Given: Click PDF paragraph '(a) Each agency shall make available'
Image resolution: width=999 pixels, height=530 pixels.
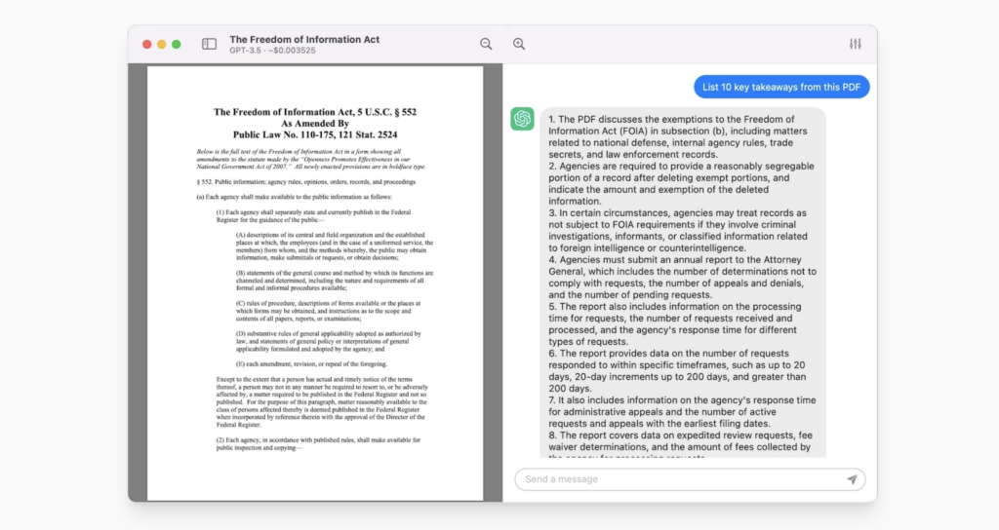Looking at the screenshot, I should 294,197.
